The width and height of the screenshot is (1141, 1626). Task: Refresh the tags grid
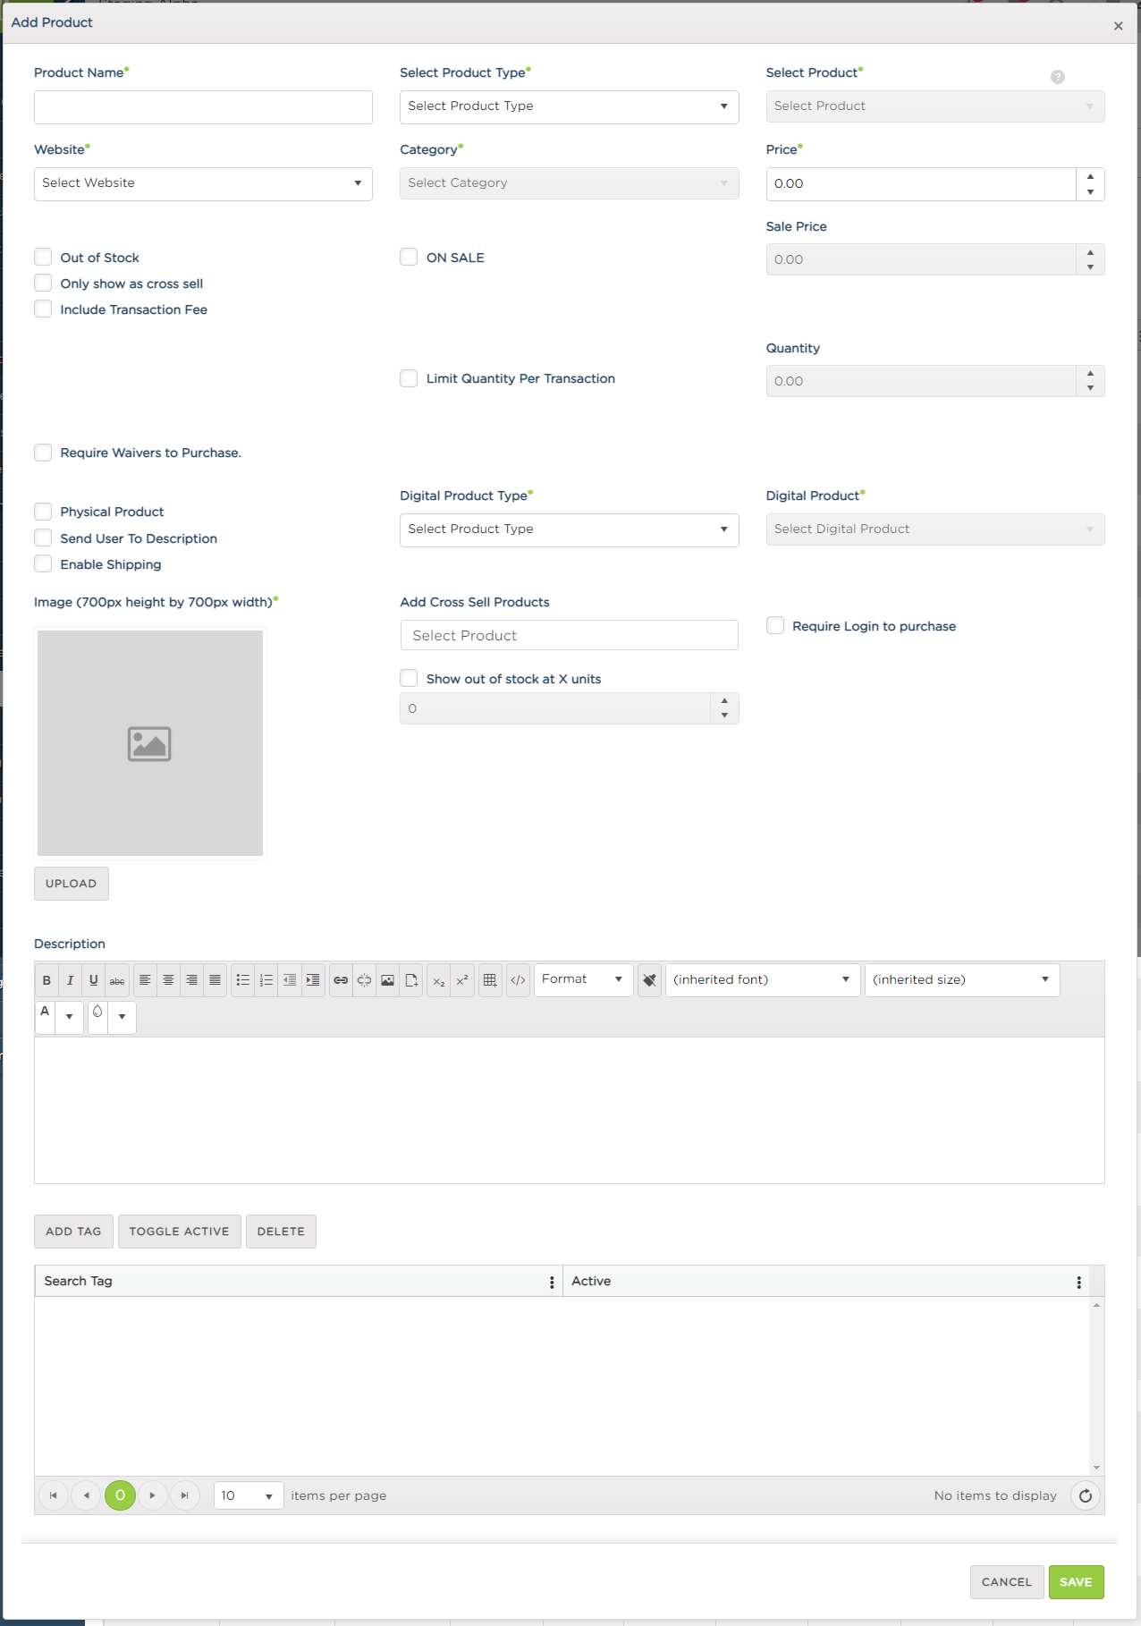pyautogui.click(x=1085, y=1495)
